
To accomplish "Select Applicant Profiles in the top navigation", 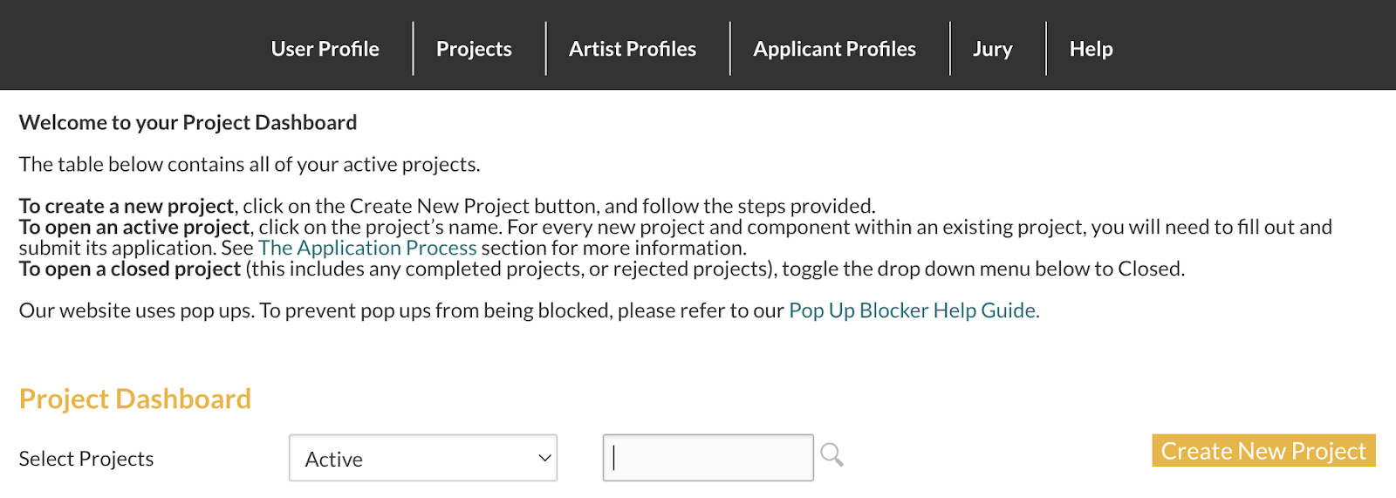I will (834, 49).
